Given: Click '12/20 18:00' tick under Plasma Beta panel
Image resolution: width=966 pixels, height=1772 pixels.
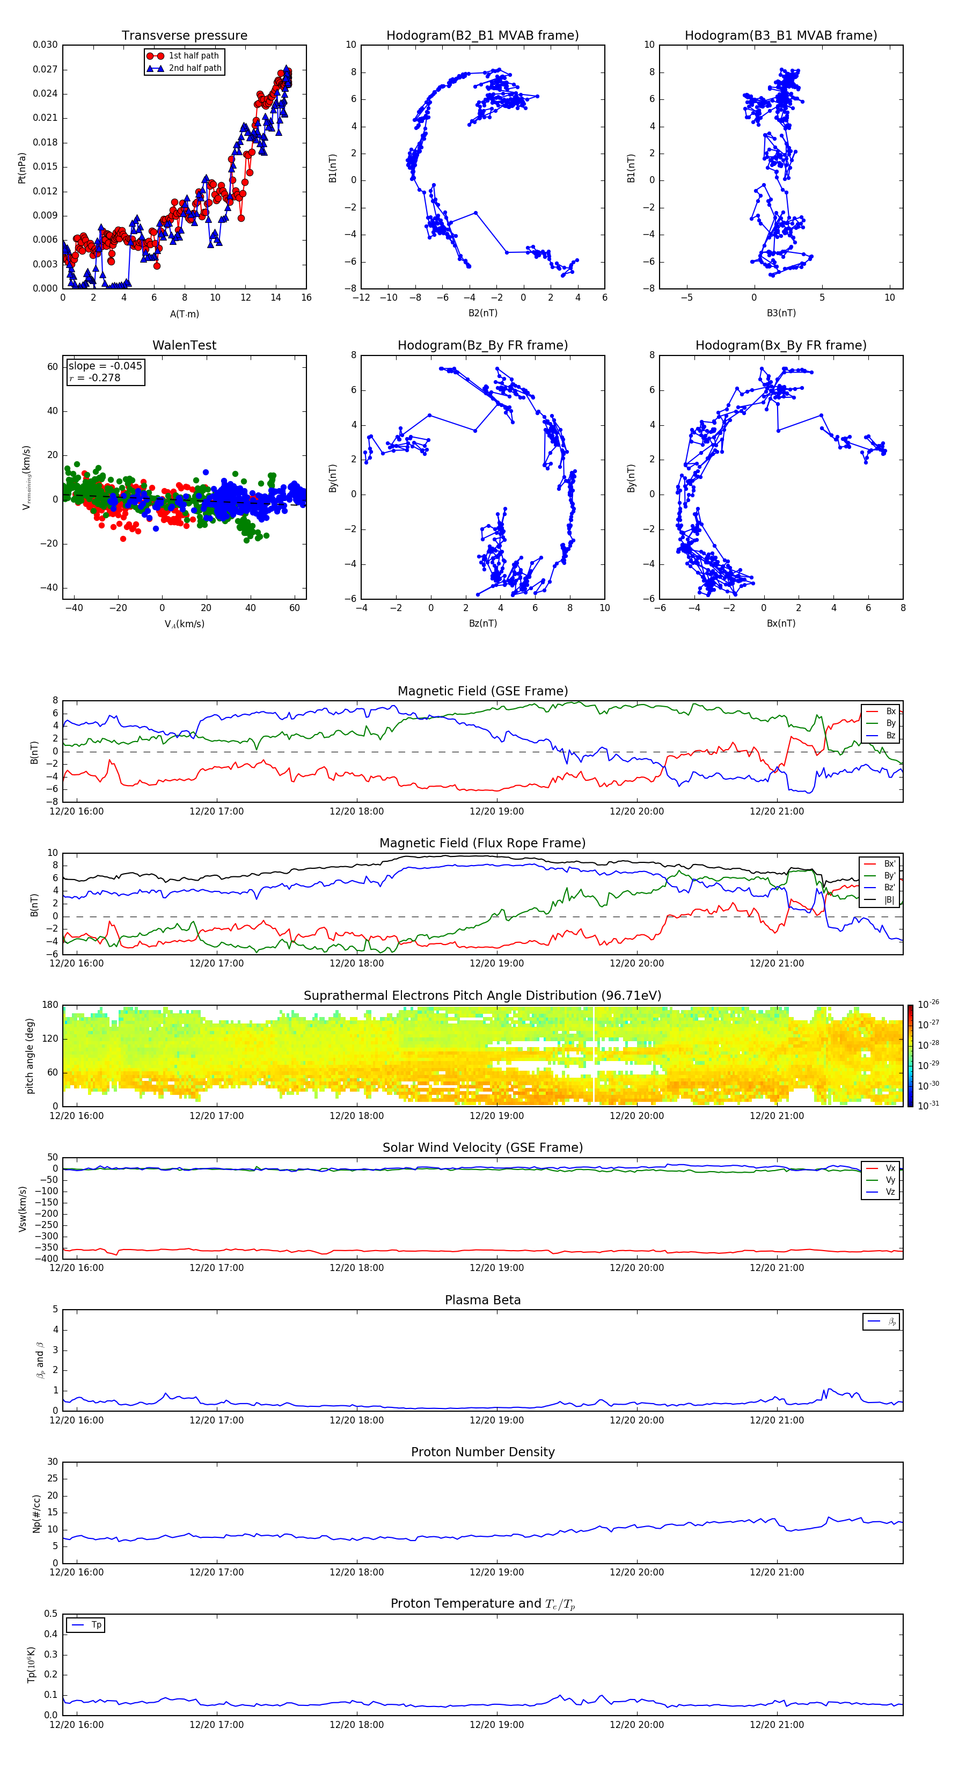Looking at the screenshot, I should (x=356, y=1420).
